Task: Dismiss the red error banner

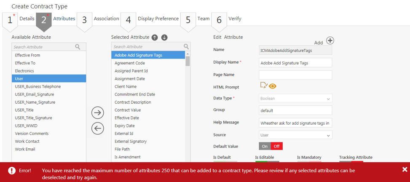Action: [405, 169]
